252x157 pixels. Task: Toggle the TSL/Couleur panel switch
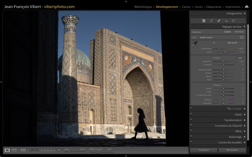(191, 108)
